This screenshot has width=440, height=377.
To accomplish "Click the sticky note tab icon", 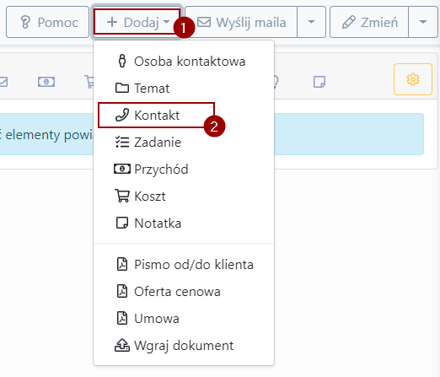I will click(319, 82).
